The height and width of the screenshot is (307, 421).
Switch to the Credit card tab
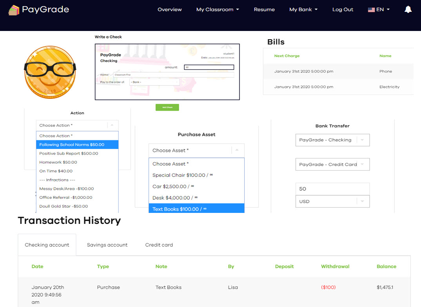[159, 245]
